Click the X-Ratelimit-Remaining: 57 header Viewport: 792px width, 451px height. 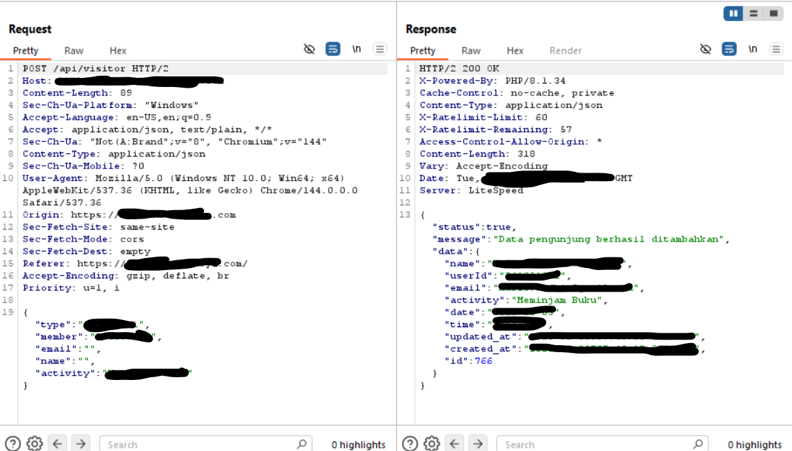(495, 129)
